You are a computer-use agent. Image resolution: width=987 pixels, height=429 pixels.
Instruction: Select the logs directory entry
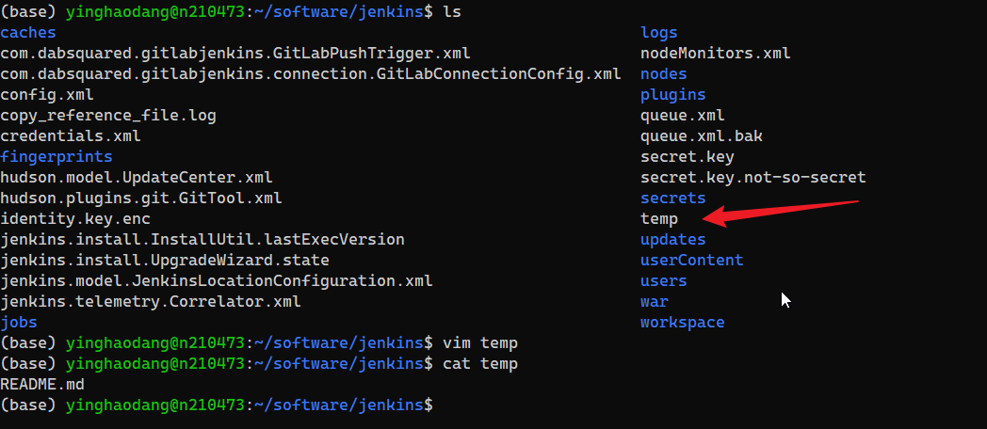pyautogui.click(x=659, y=33)
